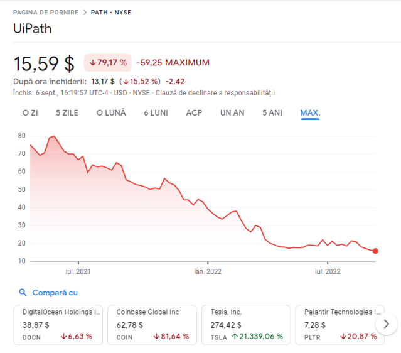
Task: Select the O ZI time range
Action: pyautogui.click(x=30, y=113)
